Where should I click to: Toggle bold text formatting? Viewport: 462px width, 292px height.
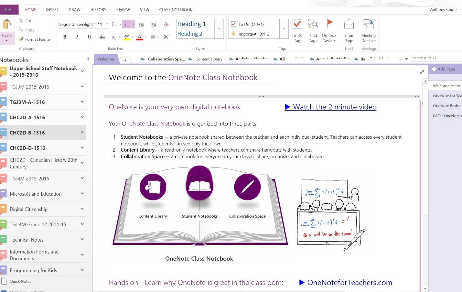tap(65, 37)
